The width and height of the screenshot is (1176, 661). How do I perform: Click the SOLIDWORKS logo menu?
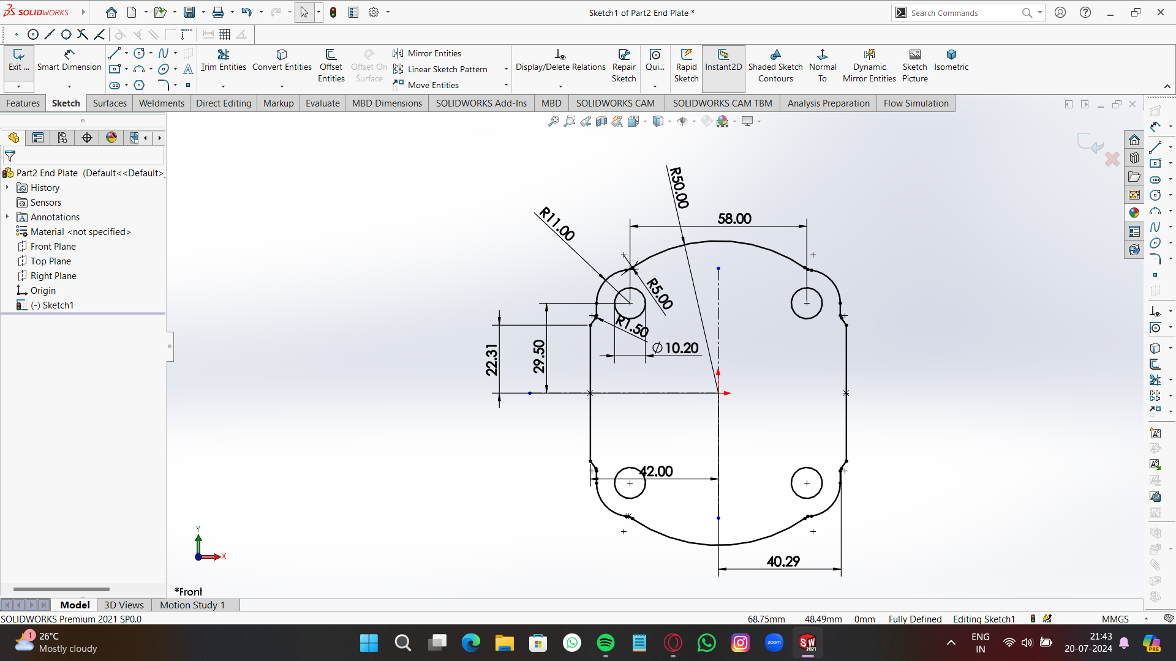point(37,12)
